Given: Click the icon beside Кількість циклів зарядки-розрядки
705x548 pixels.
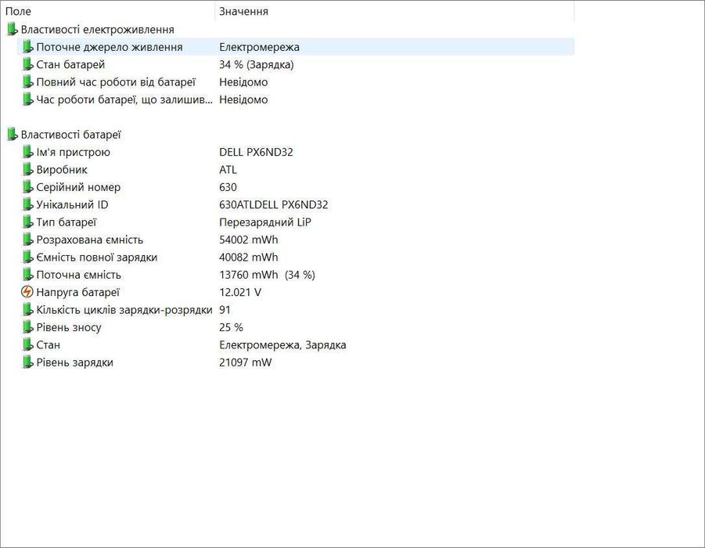Looking at the screenshot, I should click(28, 310).
